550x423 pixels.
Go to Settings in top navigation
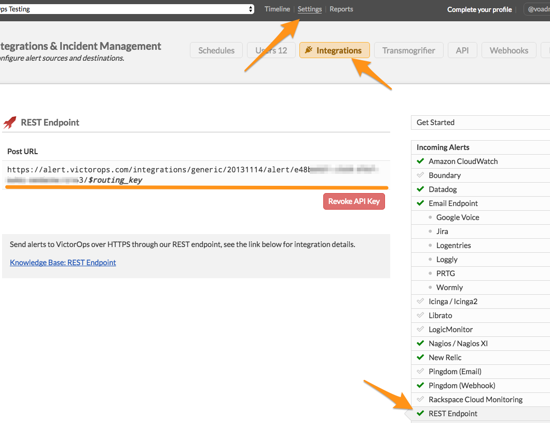[309, 9]
